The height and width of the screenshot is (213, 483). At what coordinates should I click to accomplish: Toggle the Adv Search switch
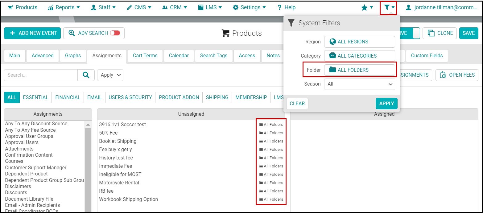pyautogui.click(x=115, y=33)
